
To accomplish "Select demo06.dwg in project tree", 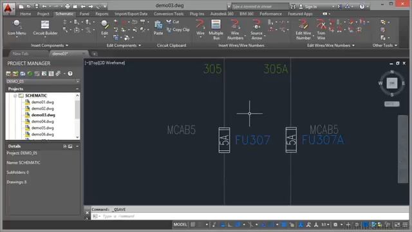I will point(42,135).
